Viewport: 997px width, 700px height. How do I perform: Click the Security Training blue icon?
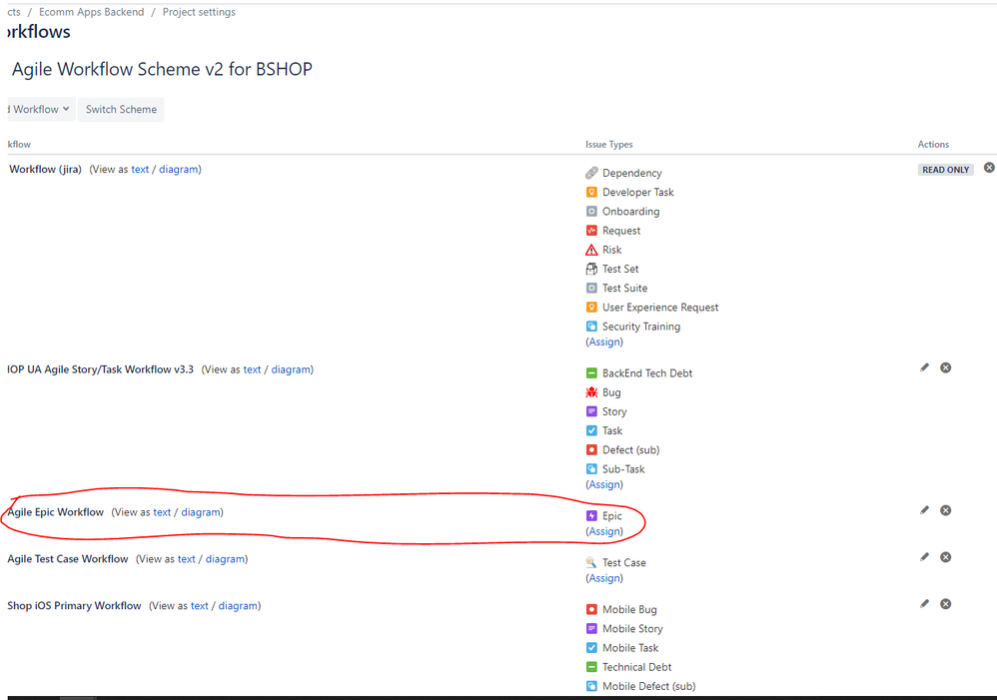[591, 327]
